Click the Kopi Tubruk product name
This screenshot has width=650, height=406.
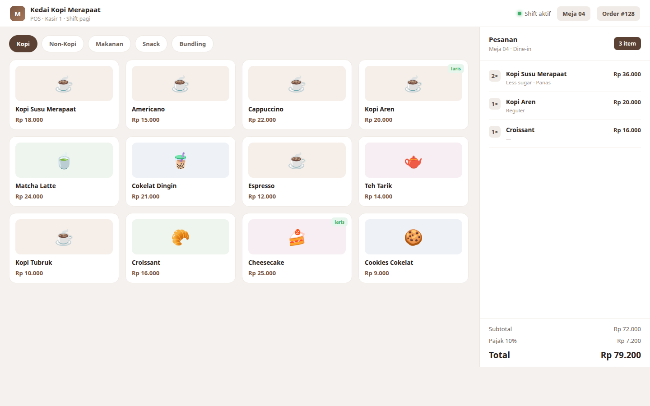pyautogui.click(x=34, y=263)
